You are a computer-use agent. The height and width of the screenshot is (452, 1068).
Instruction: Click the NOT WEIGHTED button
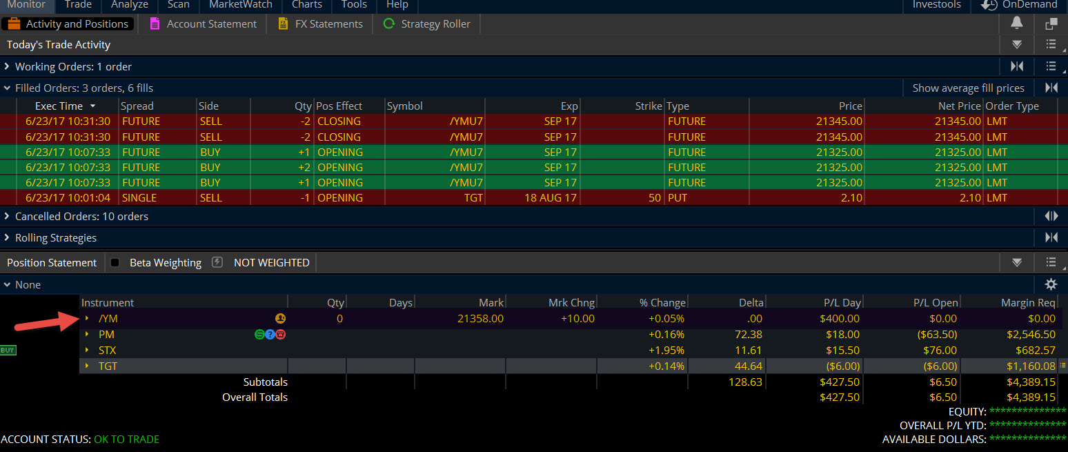tap(272, 262)
